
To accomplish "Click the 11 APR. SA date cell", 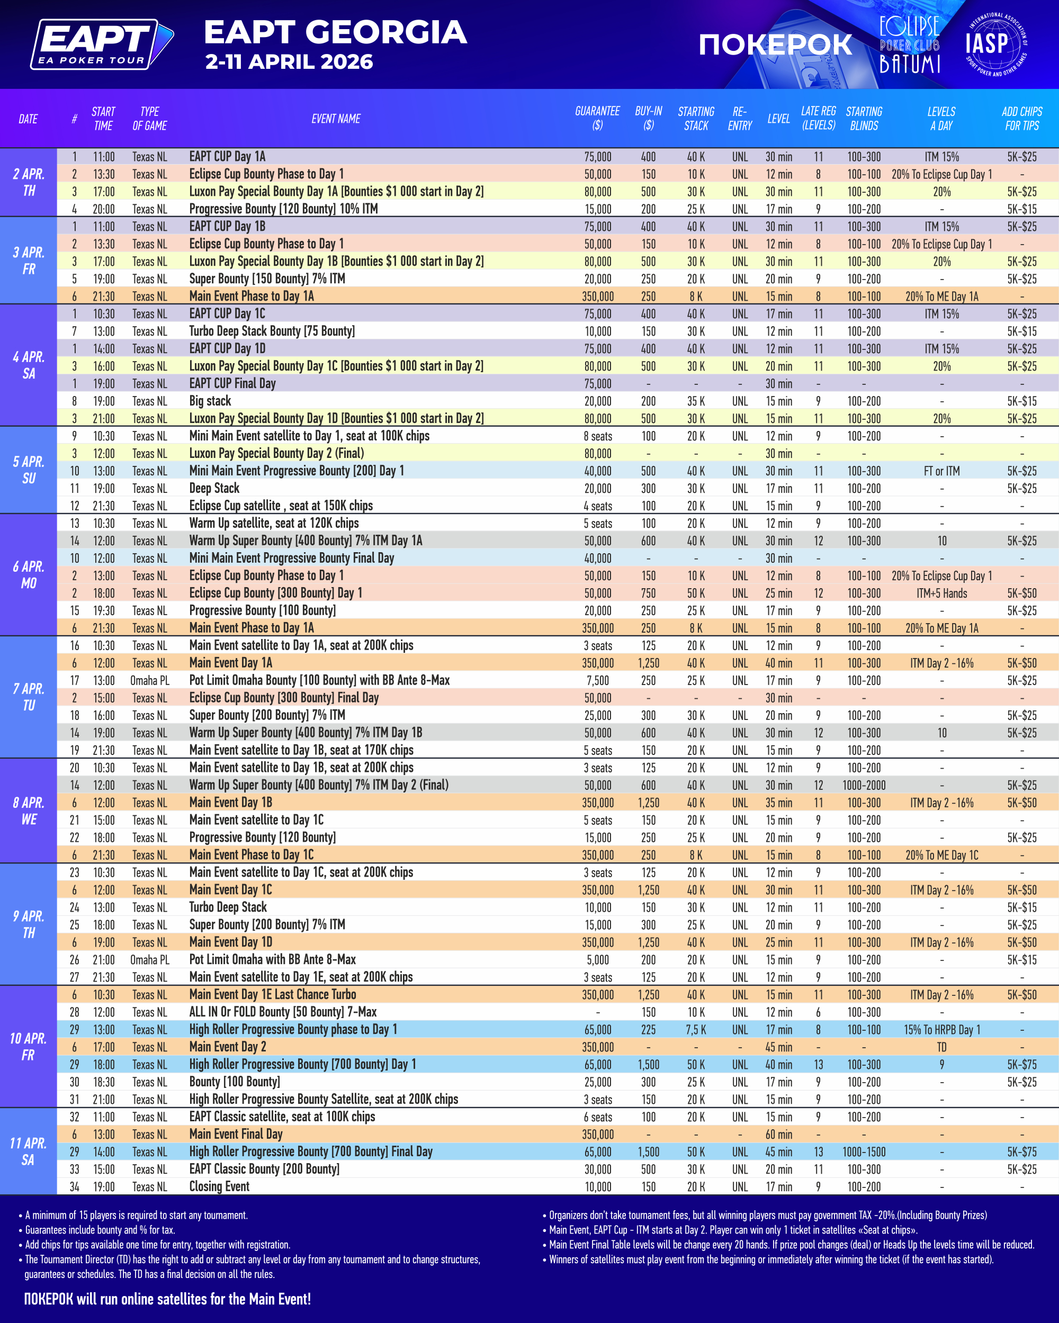I will 28,1151.
